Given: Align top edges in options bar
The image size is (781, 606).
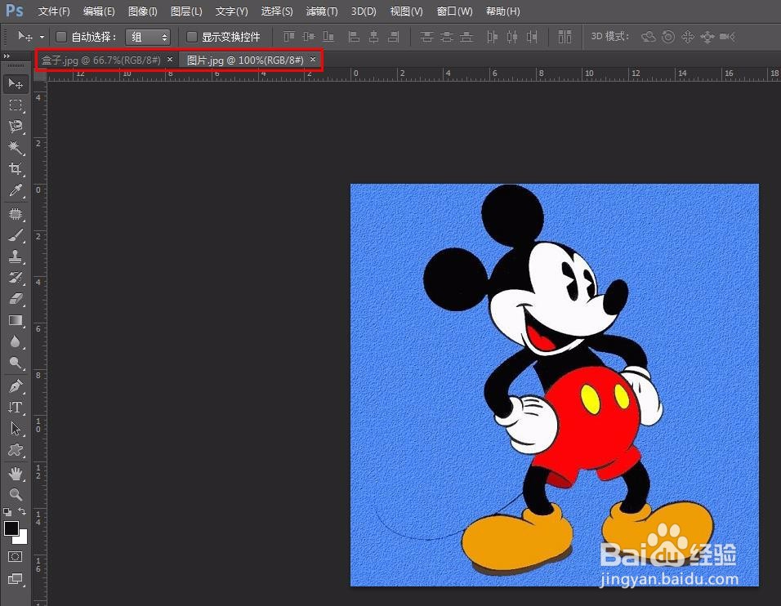Looking at the screenshot, I should point(289,37).
